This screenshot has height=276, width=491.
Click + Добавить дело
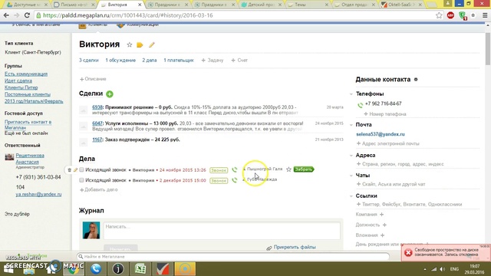coord(99,189)
